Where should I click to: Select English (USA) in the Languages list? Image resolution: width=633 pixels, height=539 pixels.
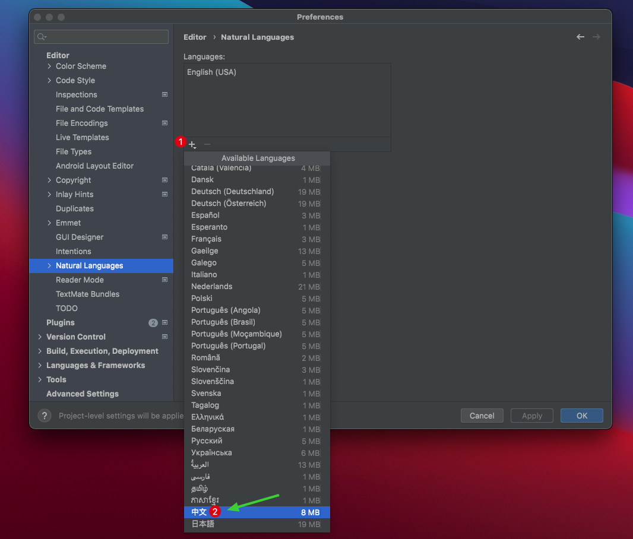(x=211, y=72)
